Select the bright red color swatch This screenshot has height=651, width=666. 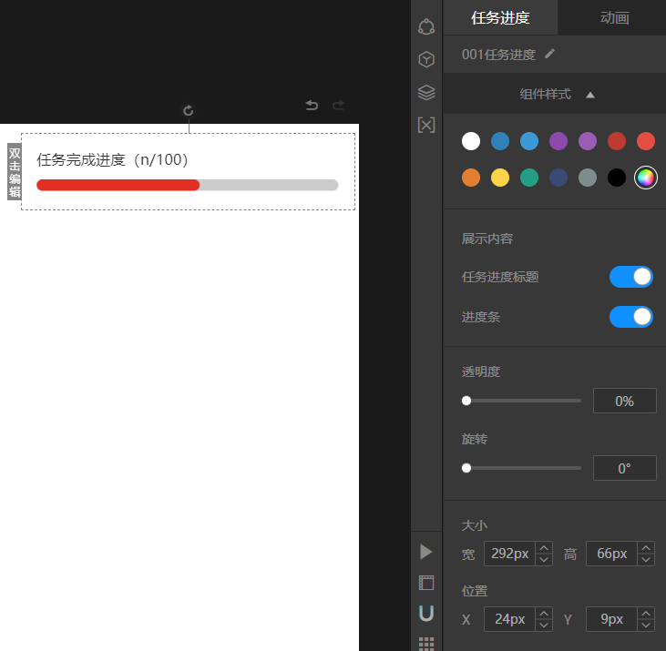(x=646, y=141)
